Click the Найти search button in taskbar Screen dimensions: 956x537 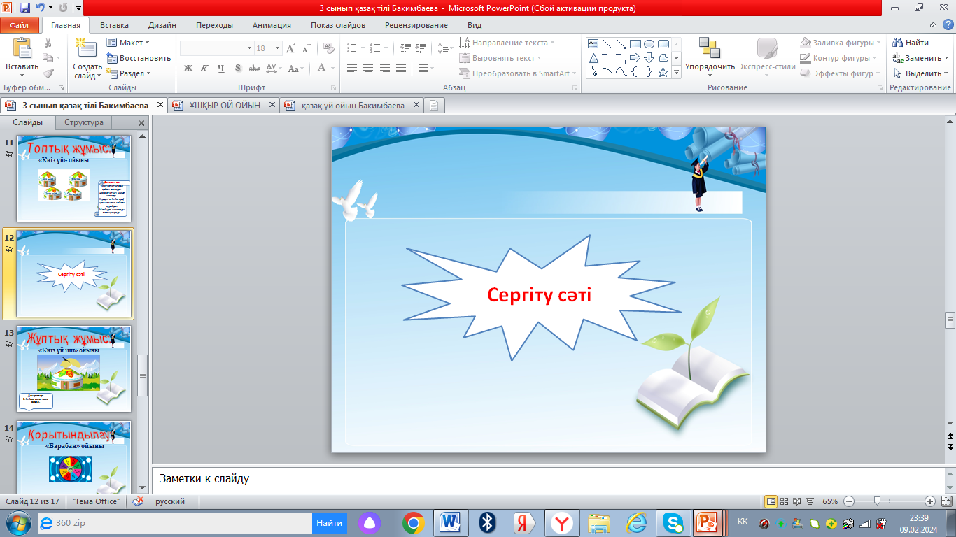[x=329, y=522]
